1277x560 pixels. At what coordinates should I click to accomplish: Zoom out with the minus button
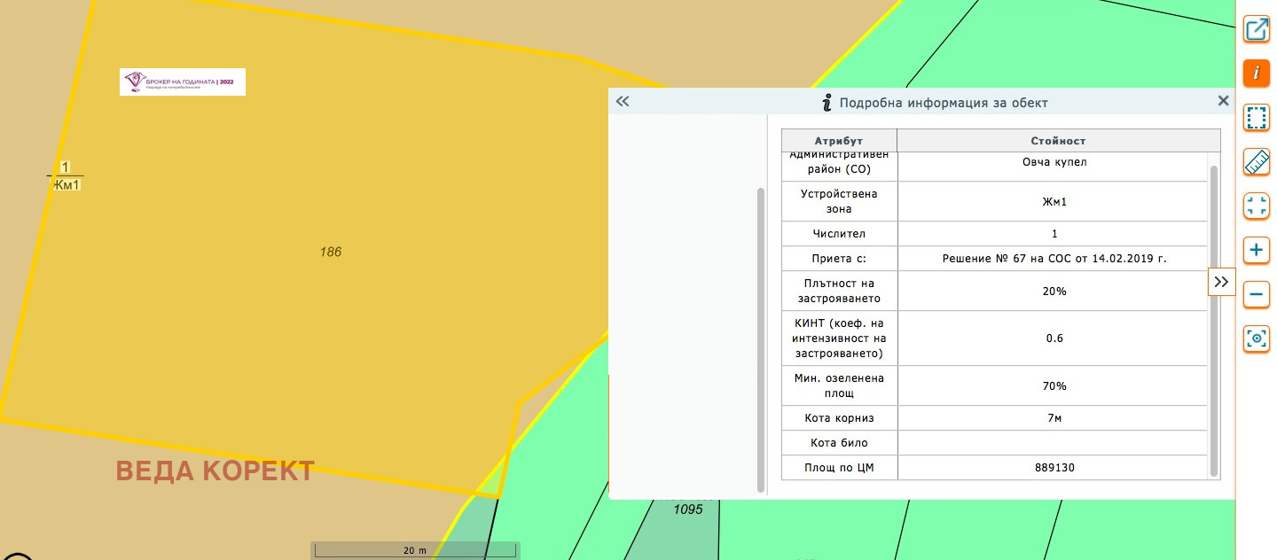pyautogui.click(x=1256, y=294)
